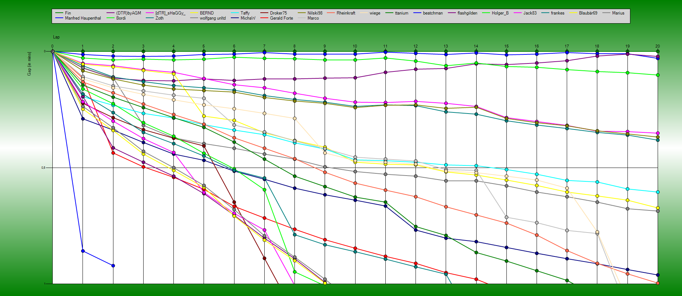This screenshot has width=682, height=296.
Task: Click lap number 9 on the axis
Action: tap(325, 46)
